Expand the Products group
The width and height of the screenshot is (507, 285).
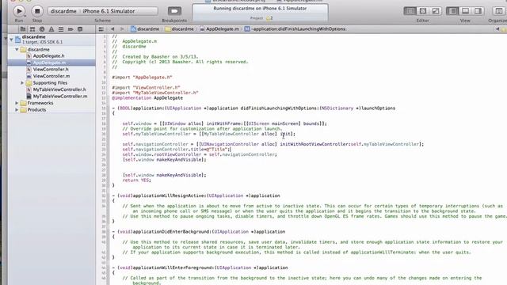(x=17, y=110)
